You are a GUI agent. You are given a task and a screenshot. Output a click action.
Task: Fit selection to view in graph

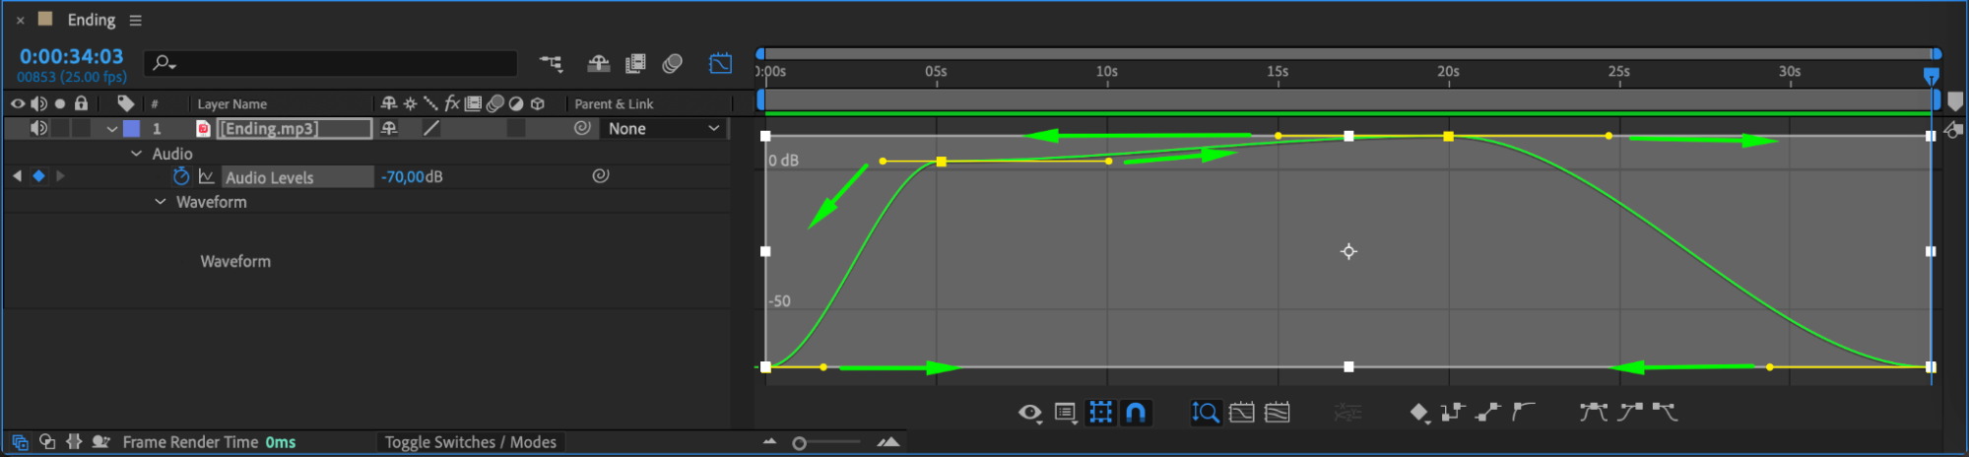pyautogui.click(x=1241, y=413)
